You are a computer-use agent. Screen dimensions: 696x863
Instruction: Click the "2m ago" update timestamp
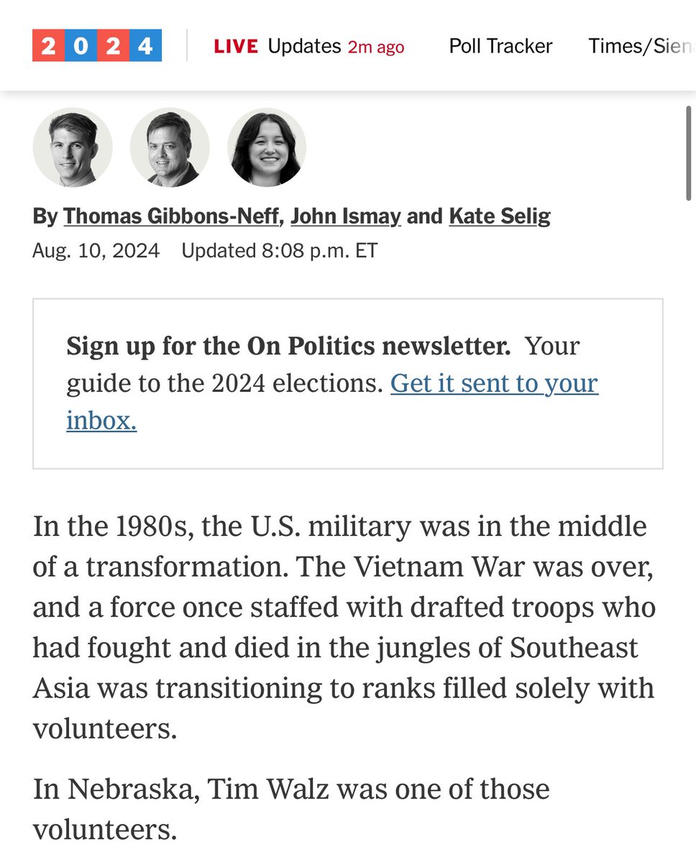375,47
